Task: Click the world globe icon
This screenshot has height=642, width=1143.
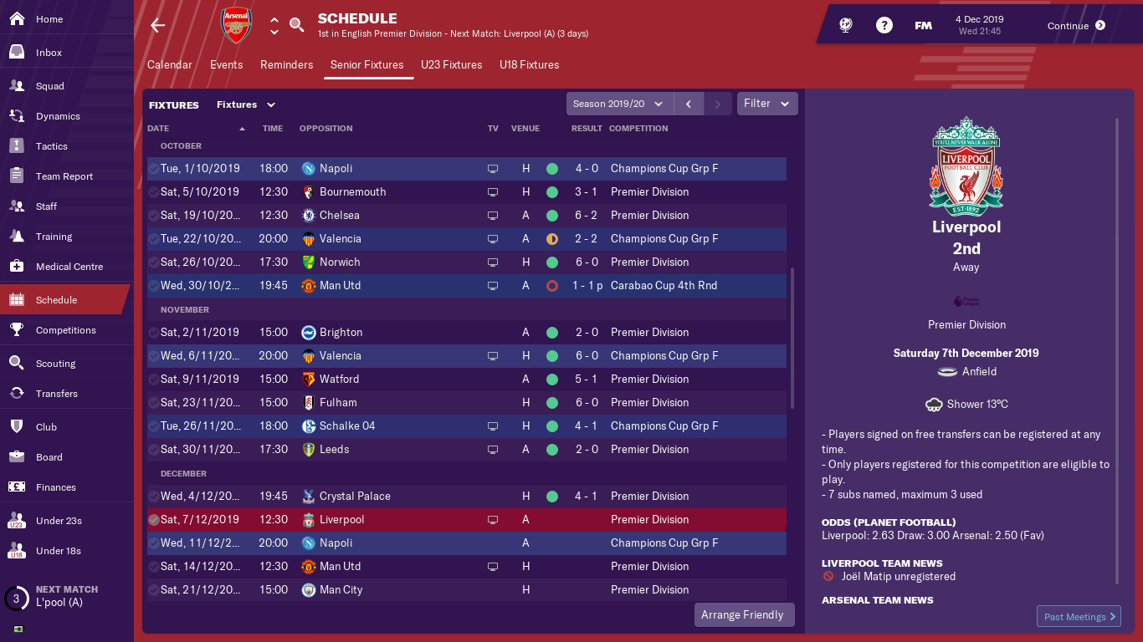Action: 845,25
